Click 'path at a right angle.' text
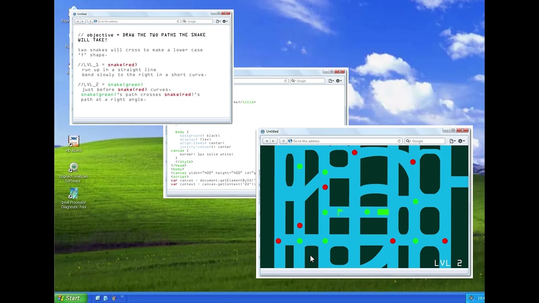This screenshot has height=303, width=539. pos(113,100)
